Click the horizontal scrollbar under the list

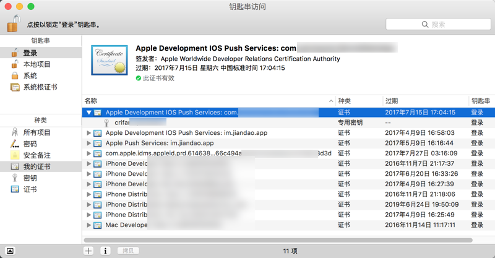278,240
